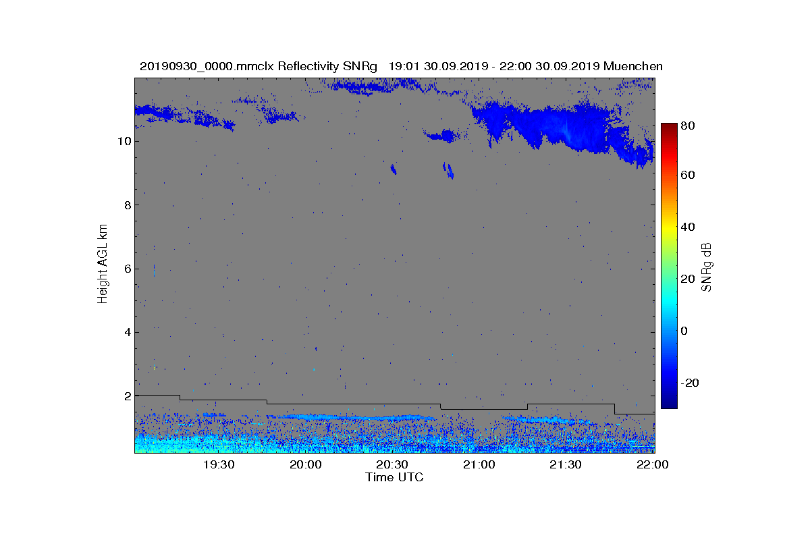Click the 21:30 time tick label

point(566,464)
